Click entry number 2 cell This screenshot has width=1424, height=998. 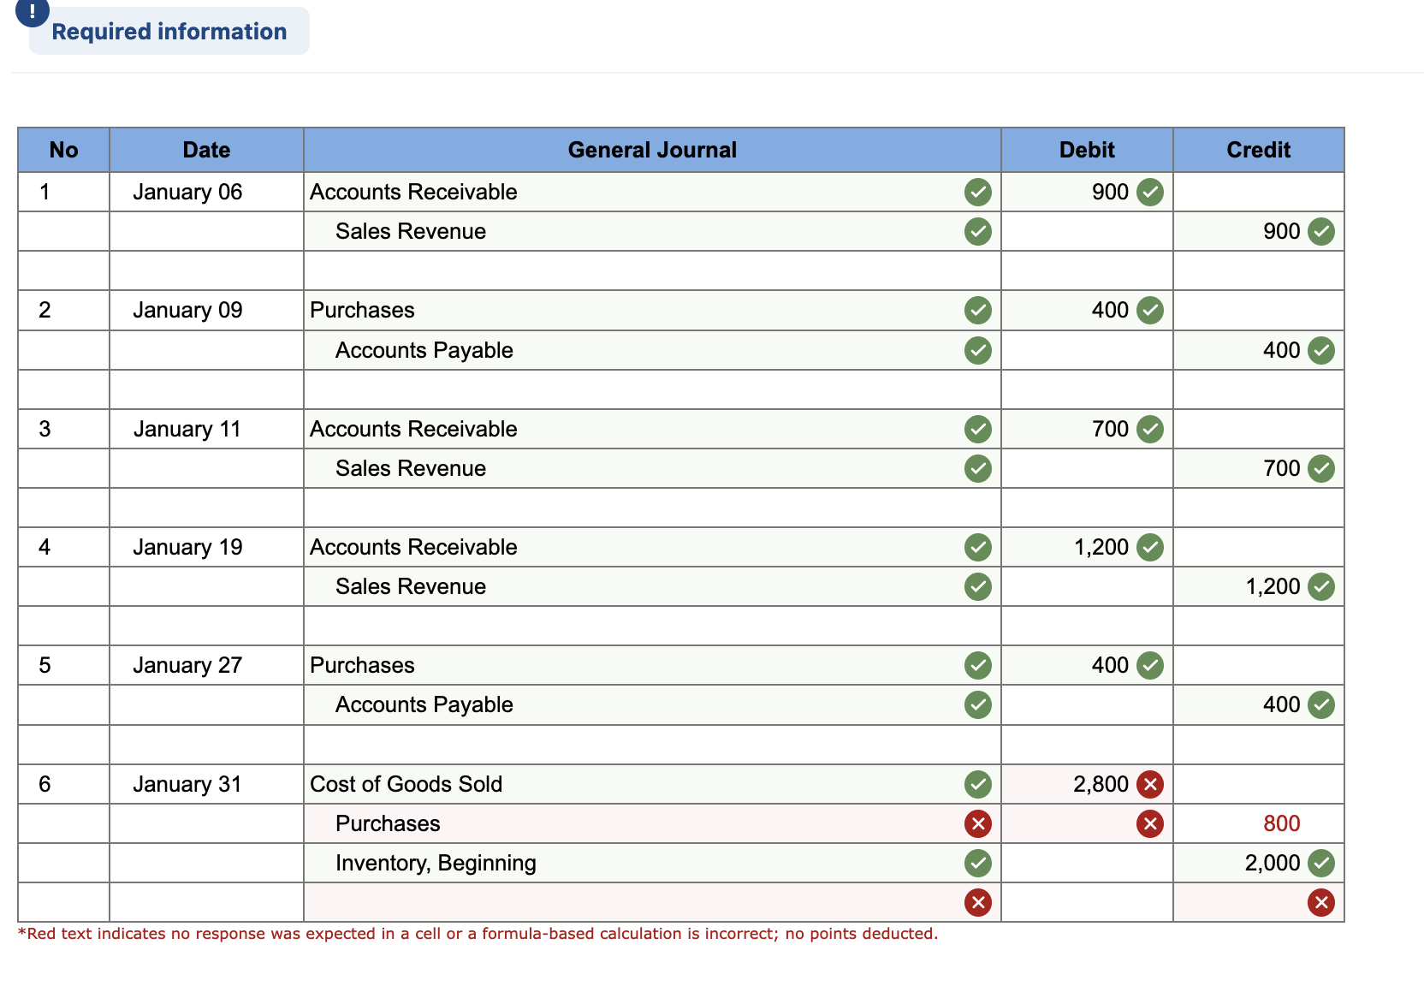(x=64, y=310)
